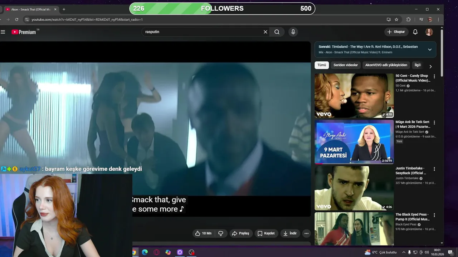This screenshot has height=257, width=458.
Task: Open Chrome three-dot menu
Action: tap(438, 20)
